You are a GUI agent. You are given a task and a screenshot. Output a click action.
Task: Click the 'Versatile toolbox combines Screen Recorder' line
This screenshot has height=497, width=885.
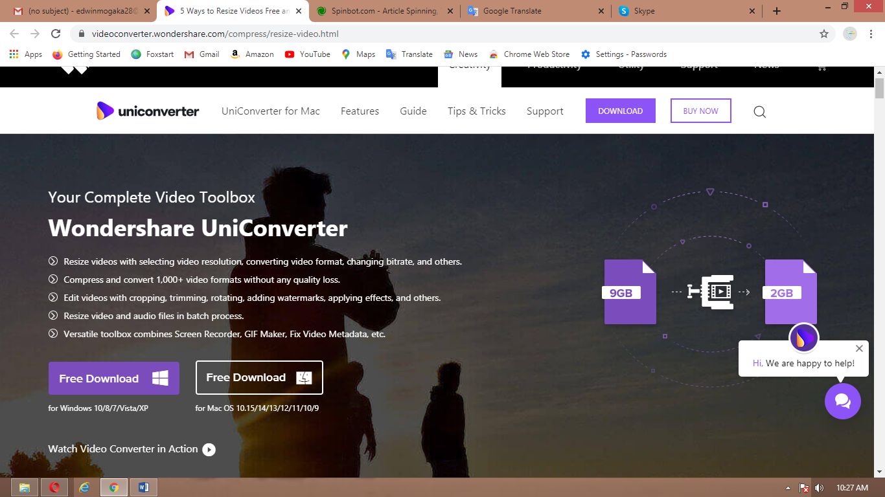point(224,334)
